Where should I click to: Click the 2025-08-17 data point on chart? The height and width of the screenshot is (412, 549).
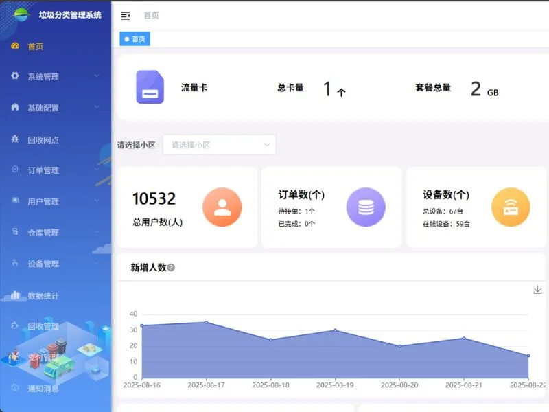pos(206,322)
